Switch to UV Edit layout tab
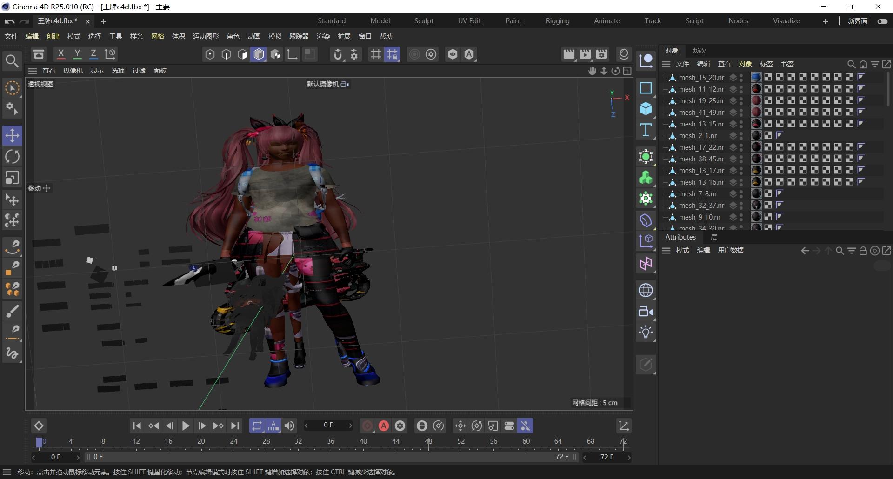Viewport: 893px width, 479px height. coord(469,21)
